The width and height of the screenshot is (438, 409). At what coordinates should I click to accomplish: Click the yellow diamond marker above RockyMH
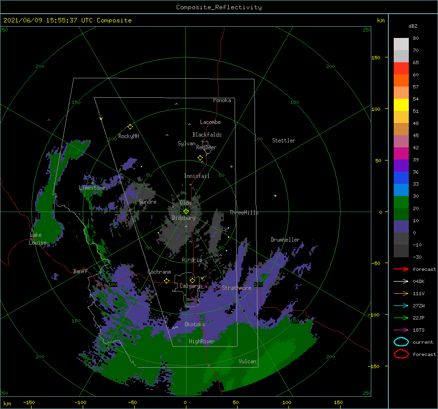(x=130, y=127)
